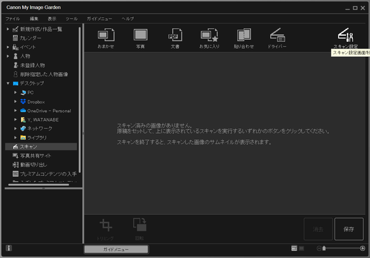Open the Favorites (お気に入り) scan icon

pos(210,38)
